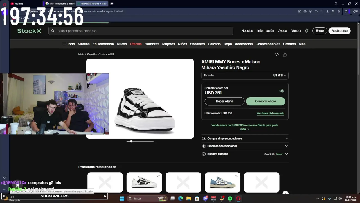Open Opera ad blocker shield icon
Screen dimensions: 360x203
point(311,11)
